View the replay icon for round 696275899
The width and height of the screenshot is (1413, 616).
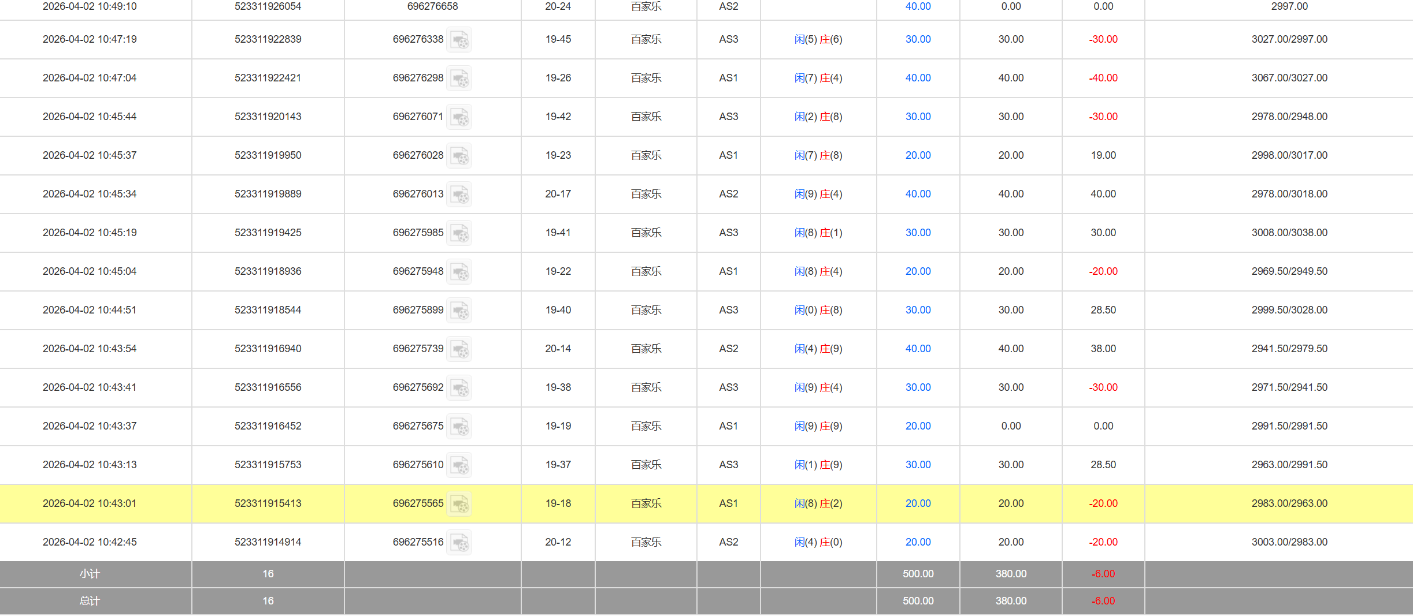(x=460, y=311)
